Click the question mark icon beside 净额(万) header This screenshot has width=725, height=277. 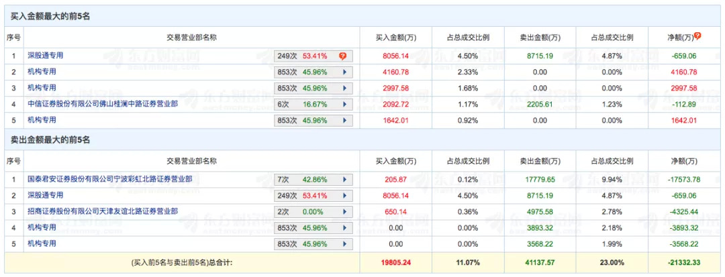pos(697,36)
